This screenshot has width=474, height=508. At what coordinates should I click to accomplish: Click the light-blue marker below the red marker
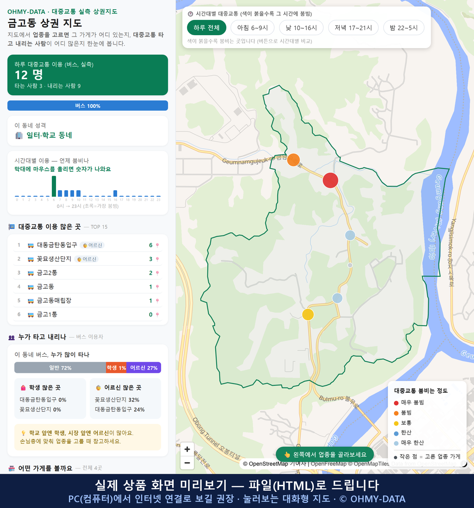[x=350, y=235]
